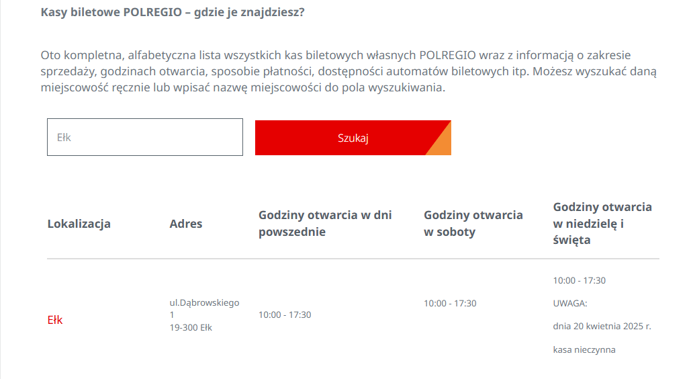The image size is (691, 379).
Task: Click the weekday hours 10:00 - 17:30 cell
Action: pyautogui.click(x=285, y=314)
